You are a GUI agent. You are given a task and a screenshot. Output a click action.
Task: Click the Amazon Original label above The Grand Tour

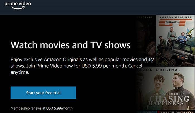point(175,17)
